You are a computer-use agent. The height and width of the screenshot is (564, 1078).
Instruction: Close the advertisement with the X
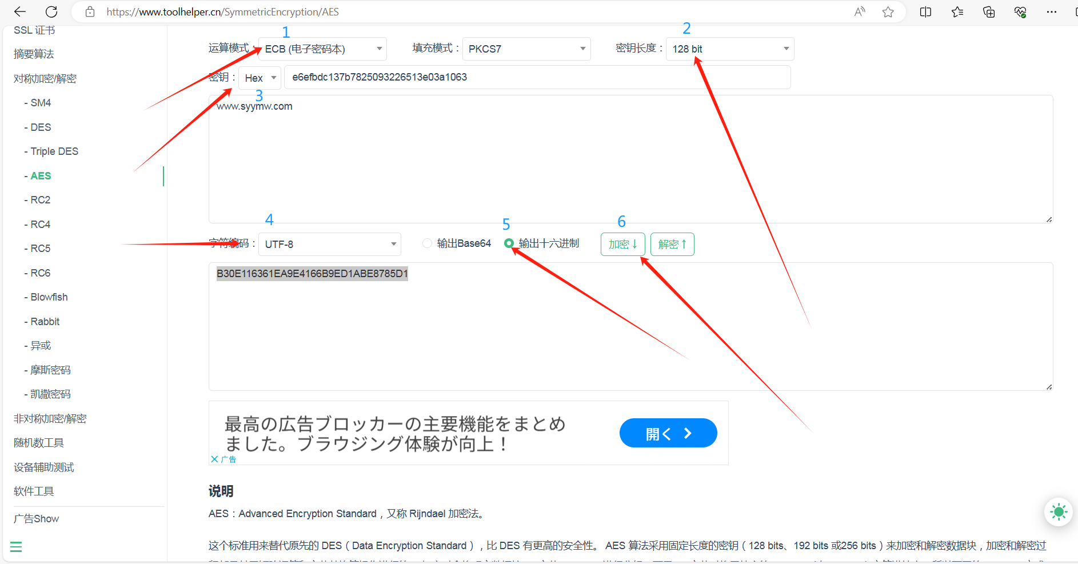215,459
